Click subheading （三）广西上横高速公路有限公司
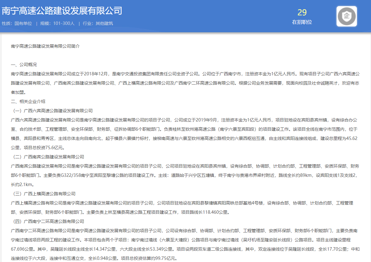 click(x=44, y=194)
